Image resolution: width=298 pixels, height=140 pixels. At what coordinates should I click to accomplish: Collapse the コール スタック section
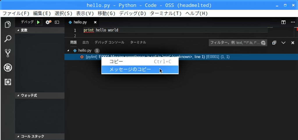[x=18, y=137]
